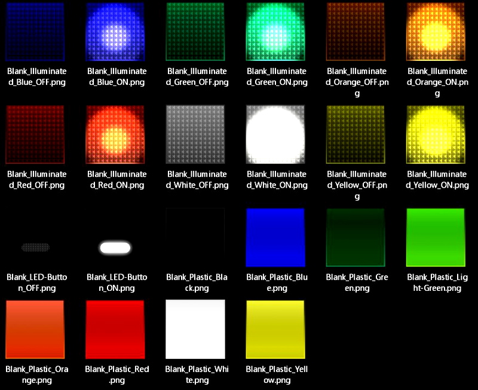Select the Blank_Plastic_Green.png filename

(x=356, y=282)
